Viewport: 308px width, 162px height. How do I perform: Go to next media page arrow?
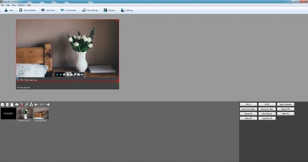[x=48, y=105]
